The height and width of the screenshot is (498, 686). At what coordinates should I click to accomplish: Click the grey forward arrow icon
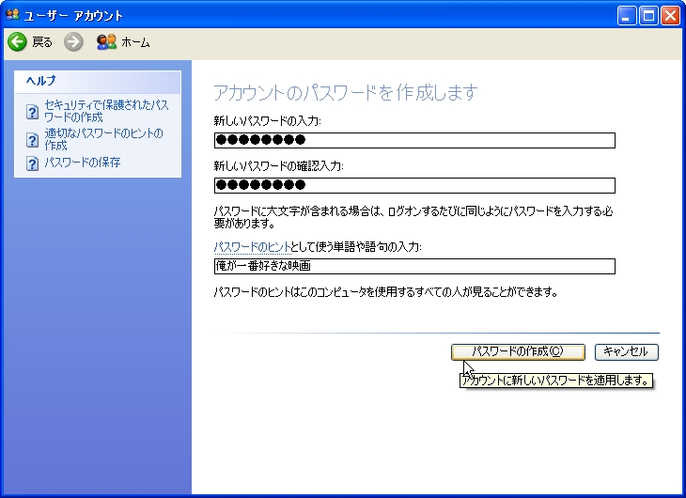(x=73, y=42)
